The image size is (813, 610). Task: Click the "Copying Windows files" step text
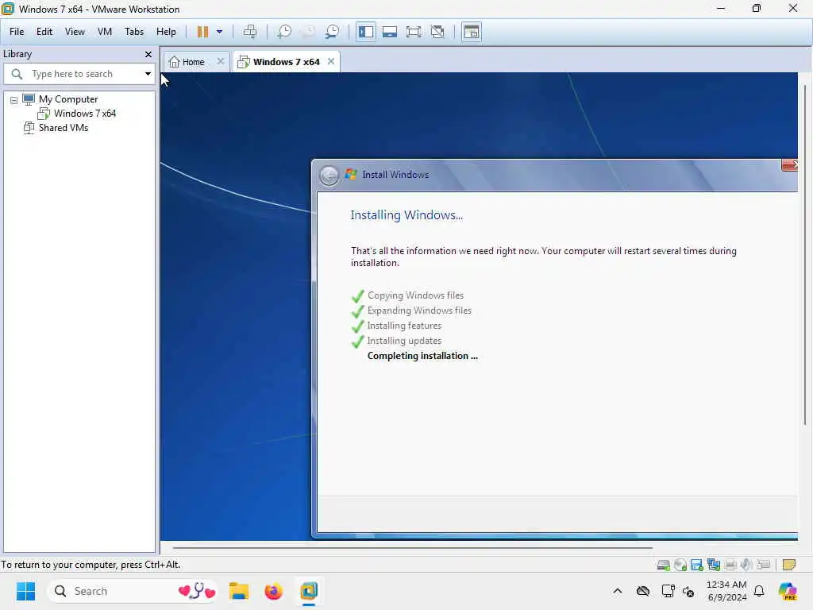(415, 295)
